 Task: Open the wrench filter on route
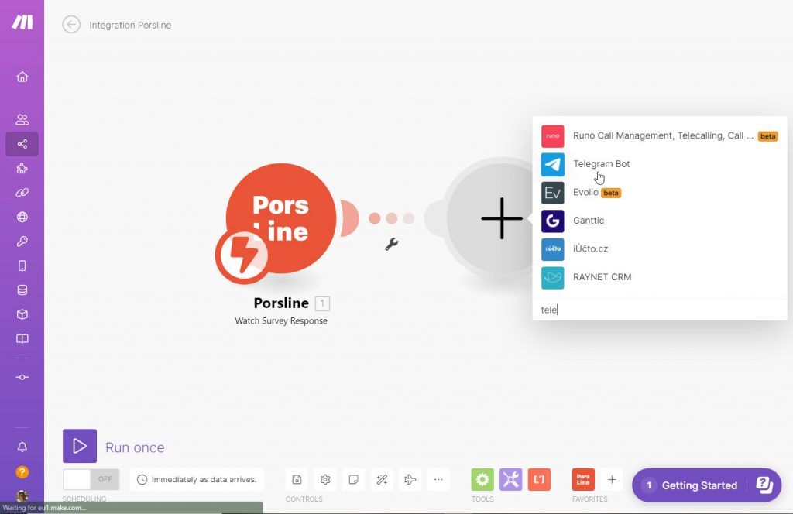391,244
